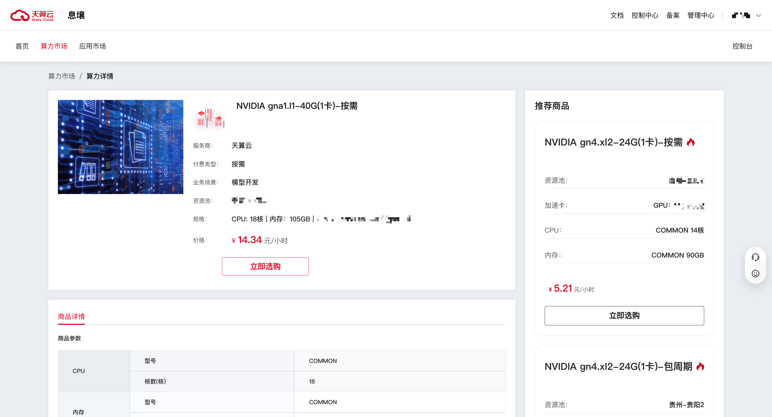
Task: Click red 立即选购 button for gna1.l1-40G
Action: pyautogui.click(x=265, y=266)
